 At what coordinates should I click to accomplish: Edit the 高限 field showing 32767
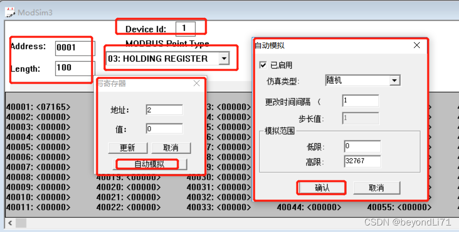click(x=362, y=161)
